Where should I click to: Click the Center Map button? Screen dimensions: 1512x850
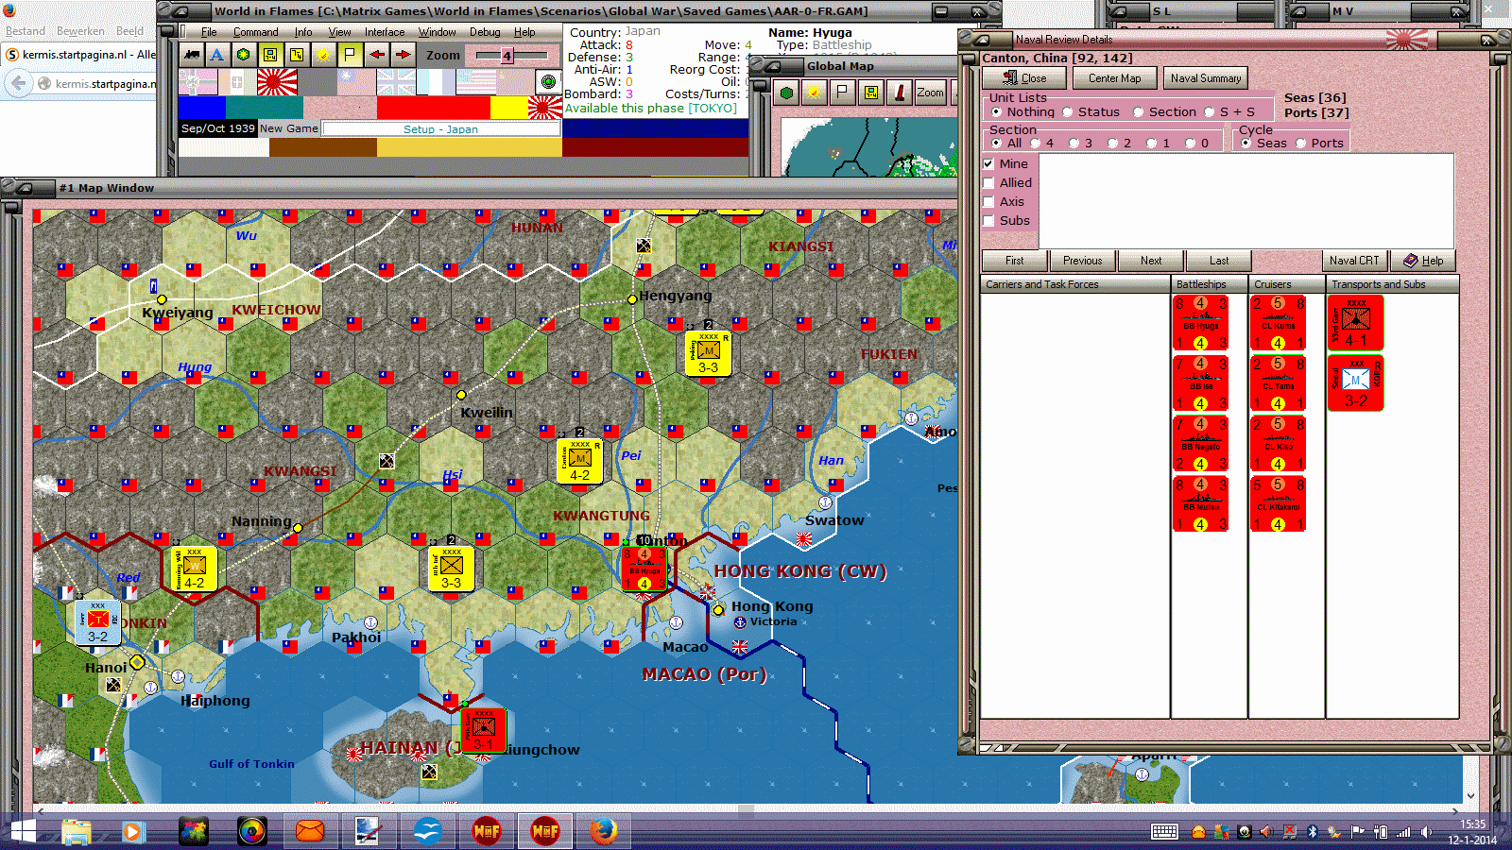pos(1114,78)
